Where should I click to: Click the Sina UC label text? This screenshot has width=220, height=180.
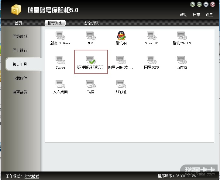click(151, 43)
